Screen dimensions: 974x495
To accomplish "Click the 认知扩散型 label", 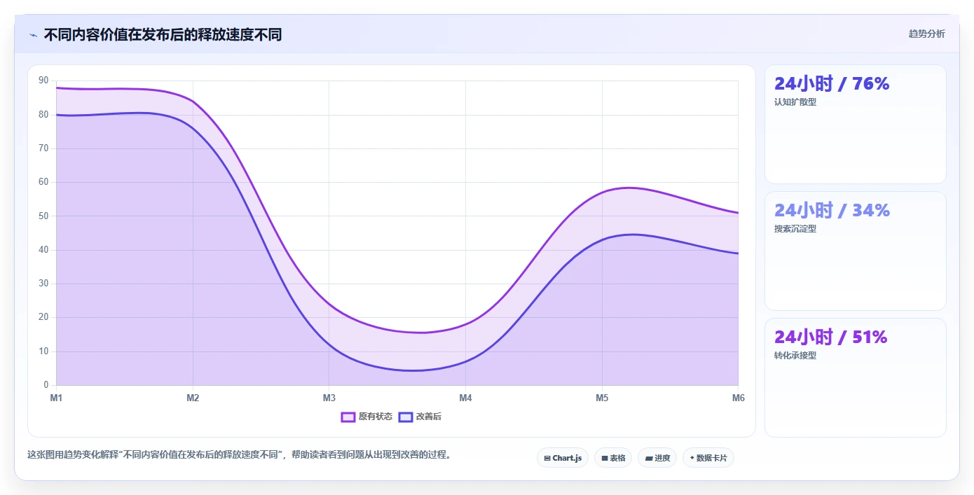I will 795,102.
